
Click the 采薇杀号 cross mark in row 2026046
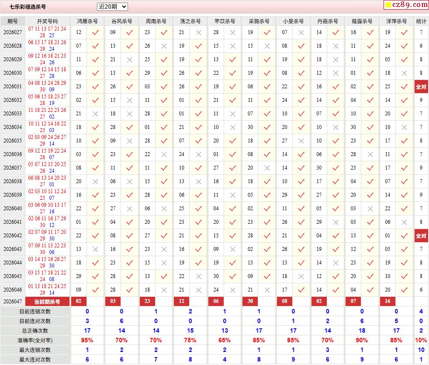[267, 290]
